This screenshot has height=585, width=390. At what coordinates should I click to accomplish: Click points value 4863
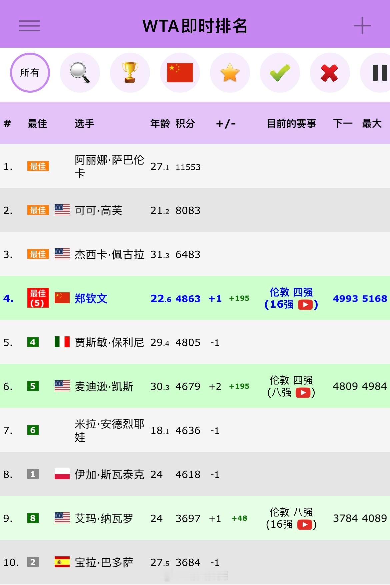coord(188,298)
